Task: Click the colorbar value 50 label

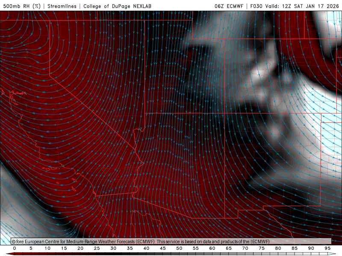Action: (x=179, y=248)
